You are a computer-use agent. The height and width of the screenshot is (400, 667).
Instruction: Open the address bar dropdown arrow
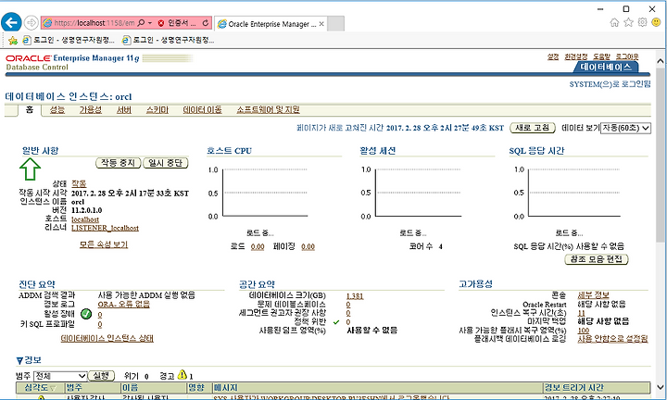point(150,23)
